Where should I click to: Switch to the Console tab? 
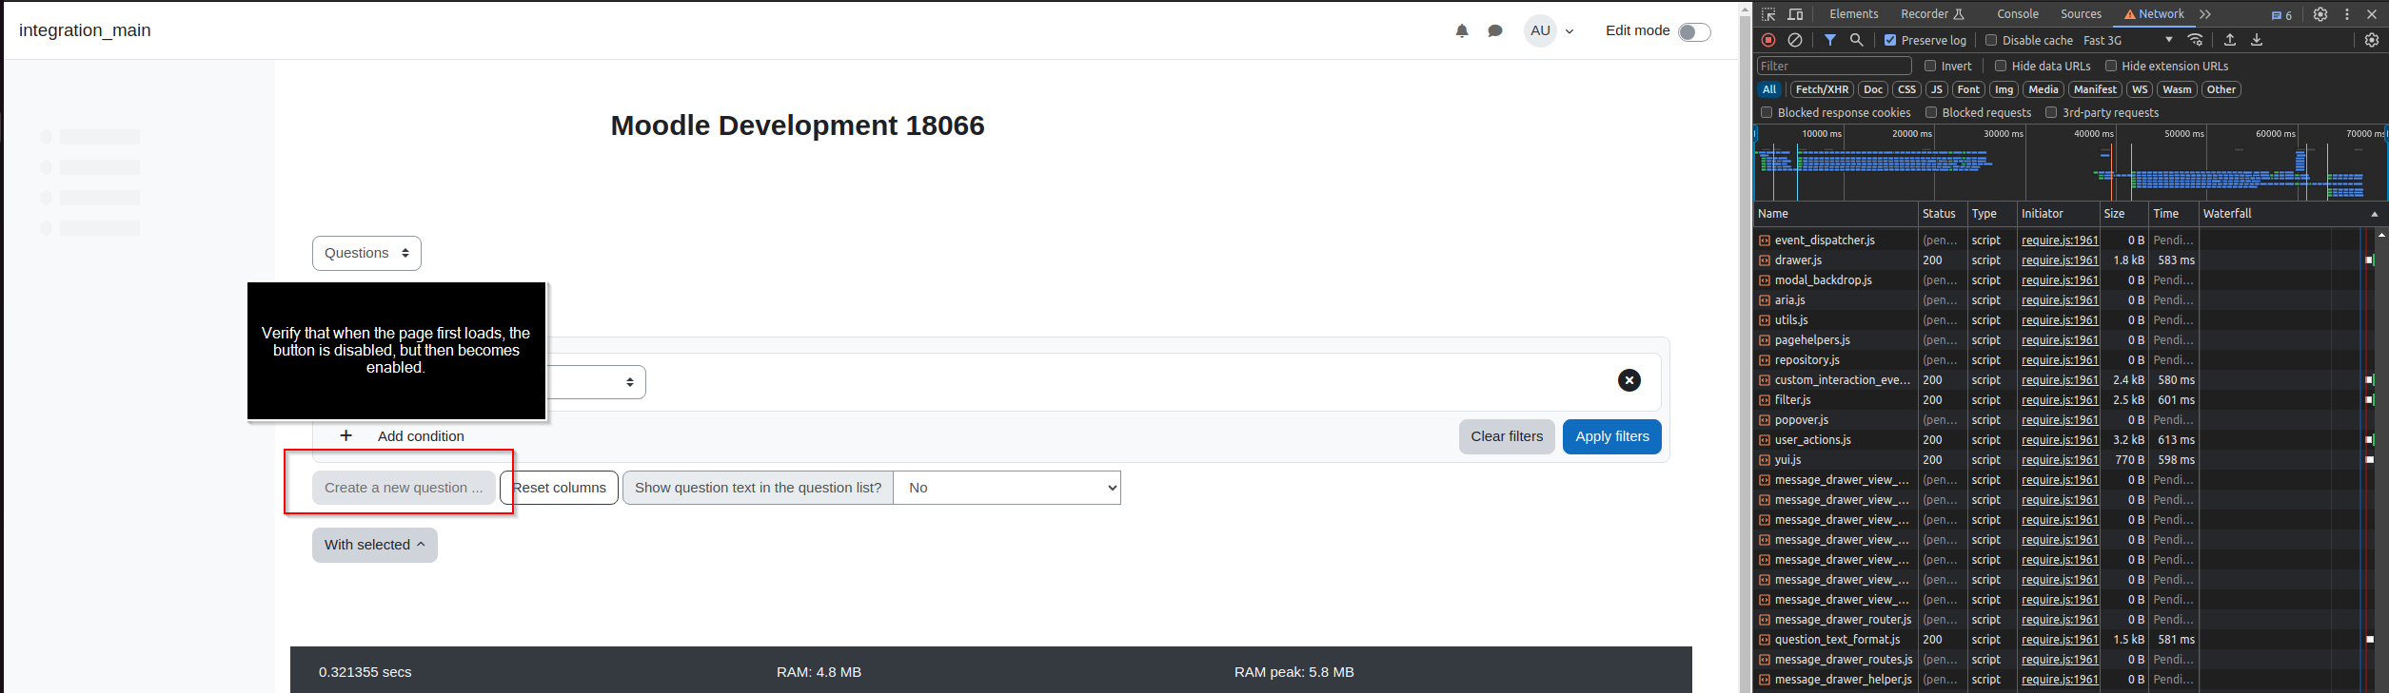(x=2018, y=14)
